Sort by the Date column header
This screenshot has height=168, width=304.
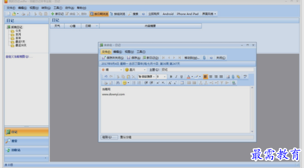click(x=90, y=26)
